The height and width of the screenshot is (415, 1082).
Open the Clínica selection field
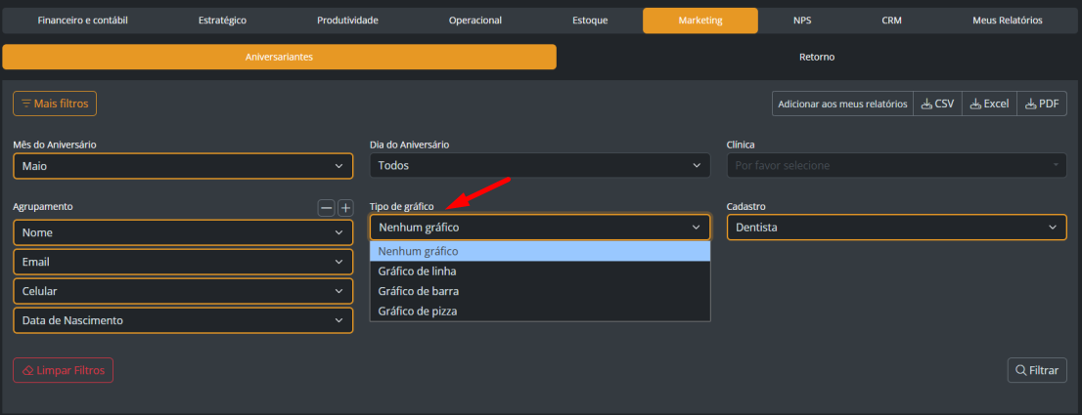tap(897, 166)
